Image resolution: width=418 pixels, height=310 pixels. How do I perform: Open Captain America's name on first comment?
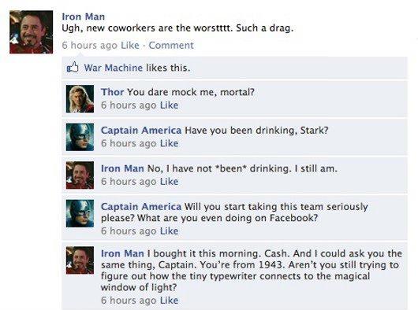click(141, 131)
